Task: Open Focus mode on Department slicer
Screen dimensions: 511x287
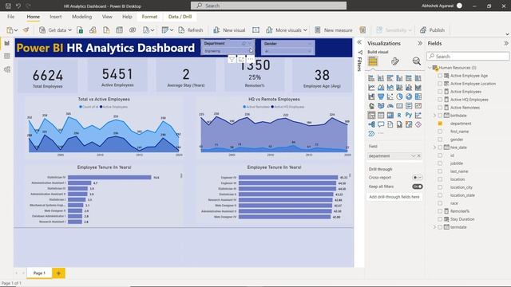Action: click(241, 59)
